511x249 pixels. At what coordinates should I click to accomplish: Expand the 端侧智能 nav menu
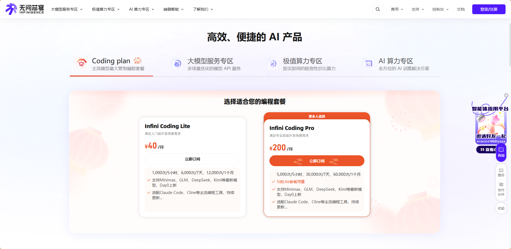tap(173, 9)
